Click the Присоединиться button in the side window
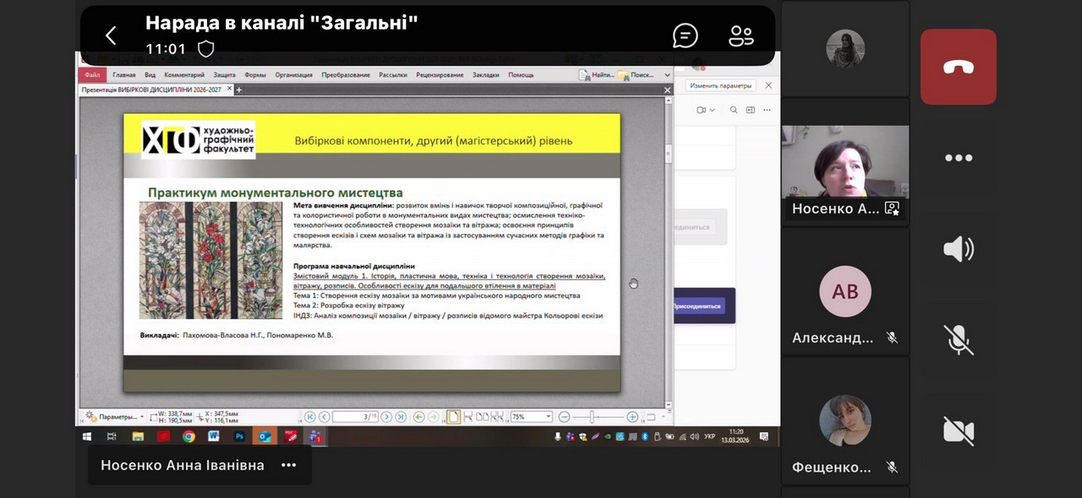The width and height of the screenshot is (1082, 498). click(697, 306)
